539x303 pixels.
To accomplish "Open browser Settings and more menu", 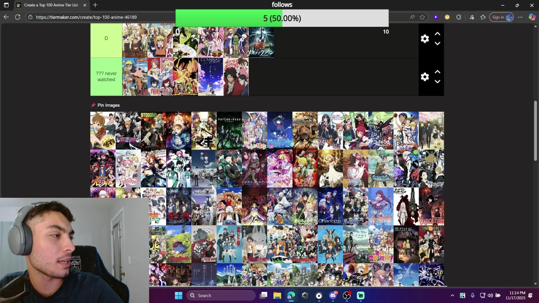I will pos(520,17).
